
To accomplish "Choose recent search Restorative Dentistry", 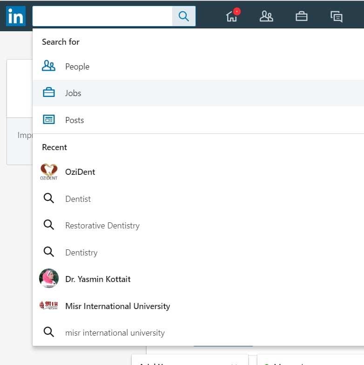I will pos(198,225).
